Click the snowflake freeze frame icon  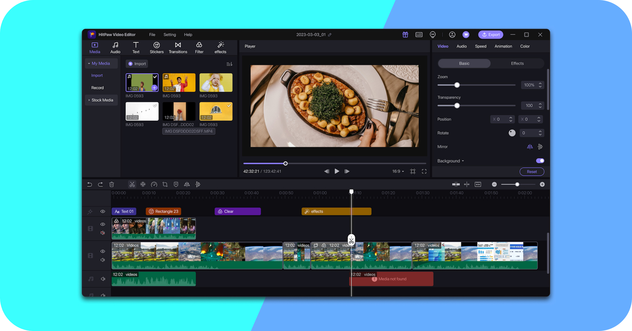point(143,184)
